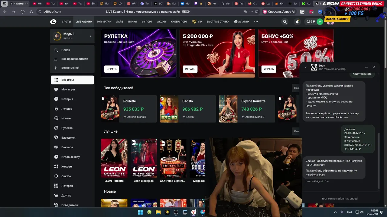
Task: Switch to the Слоты tab
Action: (x=66, y=22)
